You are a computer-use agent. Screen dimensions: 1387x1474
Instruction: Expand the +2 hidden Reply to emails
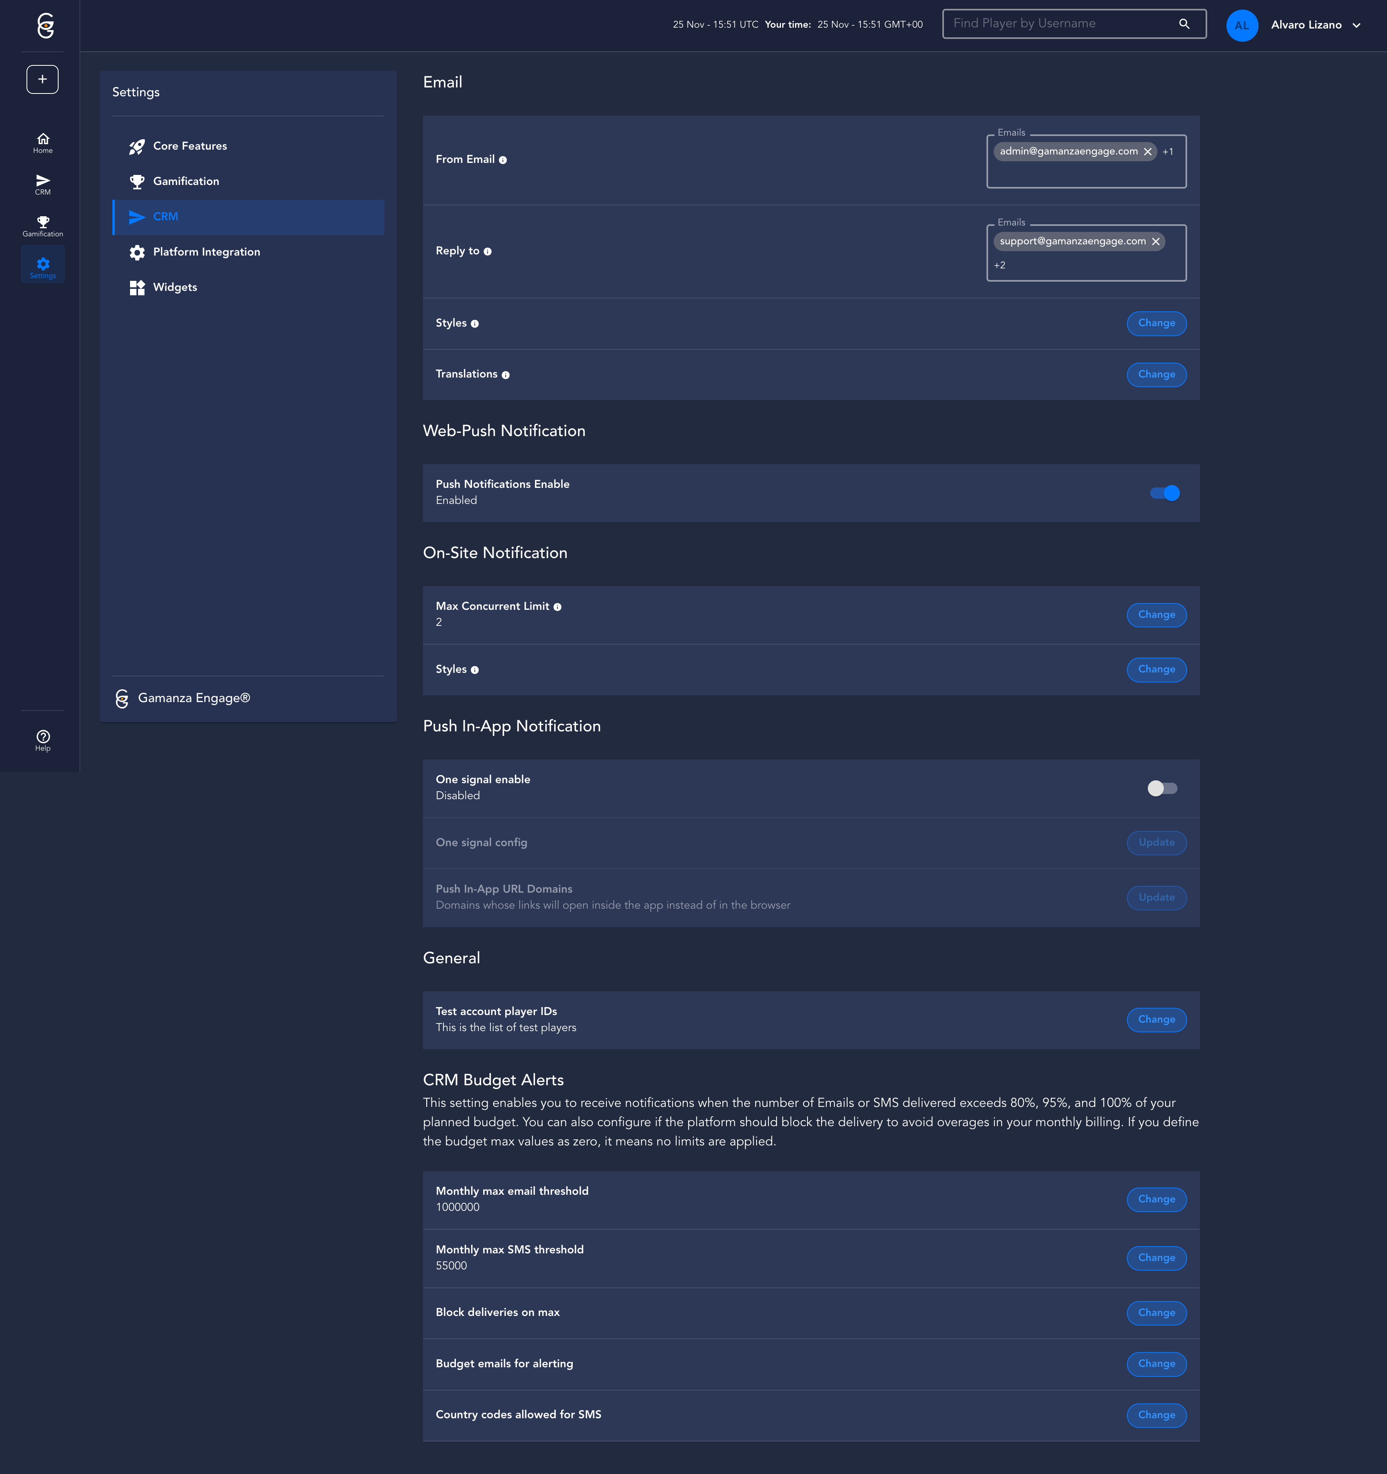click(x=1000, y=266)
